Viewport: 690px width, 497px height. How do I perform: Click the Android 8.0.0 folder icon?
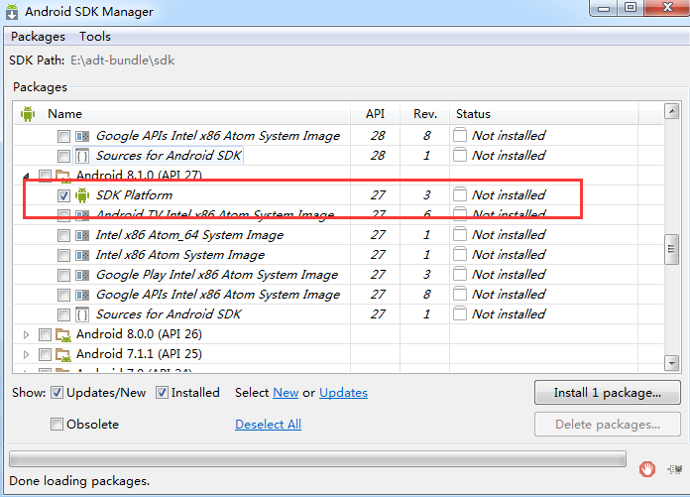pos(63,335)
